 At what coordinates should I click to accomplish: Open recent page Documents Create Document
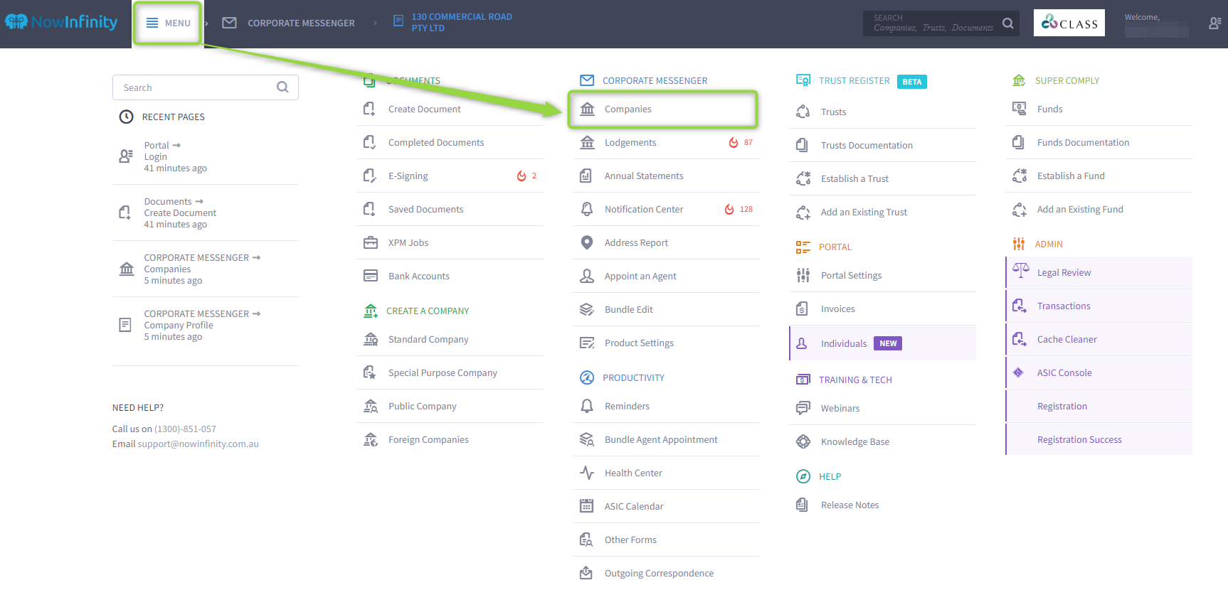coord(205,213)
